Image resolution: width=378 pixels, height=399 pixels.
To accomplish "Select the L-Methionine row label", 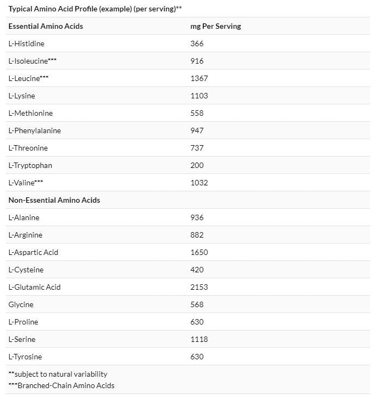I will click(x=30, y=113).
